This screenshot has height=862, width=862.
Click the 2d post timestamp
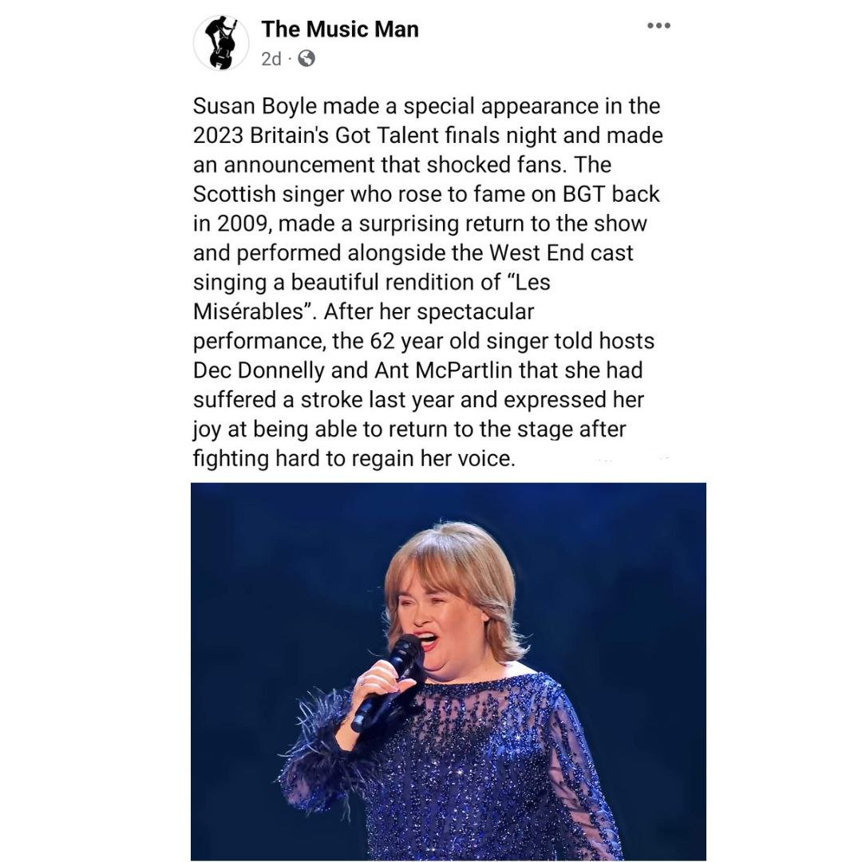click(x=271, y=58)
